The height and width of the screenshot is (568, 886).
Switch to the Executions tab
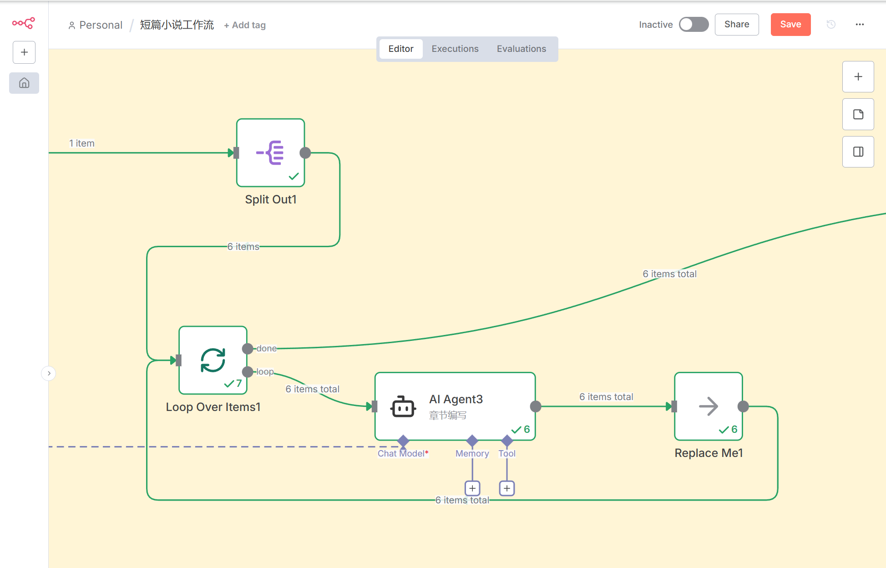[455, 49]
